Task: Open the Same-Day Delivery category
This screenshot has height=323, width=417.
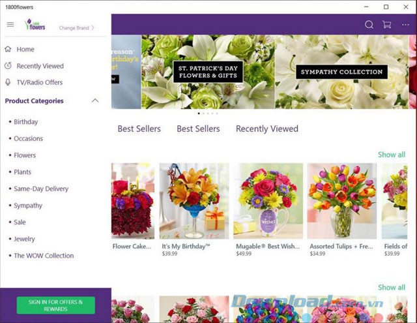Action: tap(41, 189)
